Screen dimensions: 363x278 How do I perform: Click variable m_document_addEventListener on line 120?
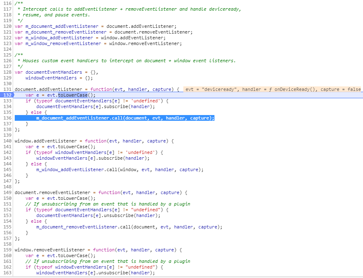pos(62,26)
